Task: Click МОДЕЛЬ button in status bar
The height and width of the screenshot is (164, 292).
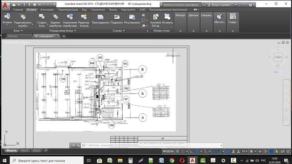Action: [168, 151]
